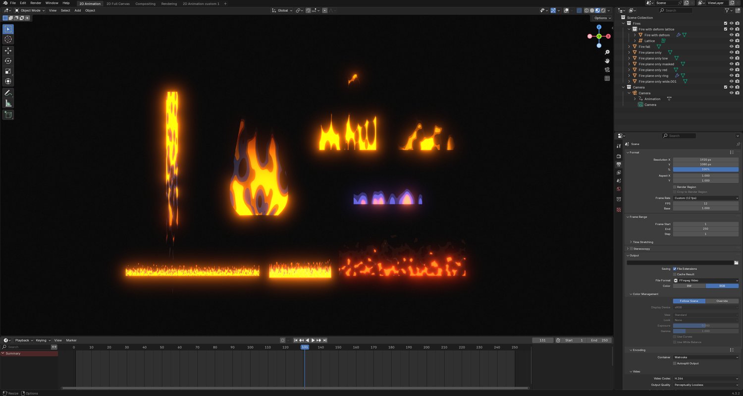Screen dimensions: 743x396
Task: Select the BW color mode button
Action: 689,286
